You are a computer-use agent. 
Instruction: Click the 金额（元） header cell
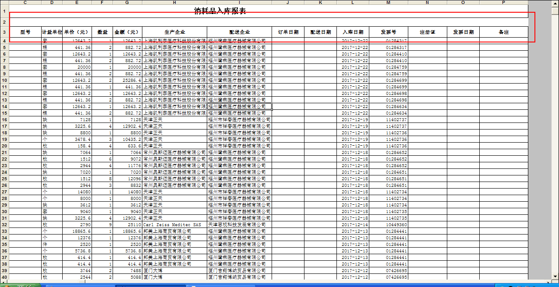tap(127, 32)
